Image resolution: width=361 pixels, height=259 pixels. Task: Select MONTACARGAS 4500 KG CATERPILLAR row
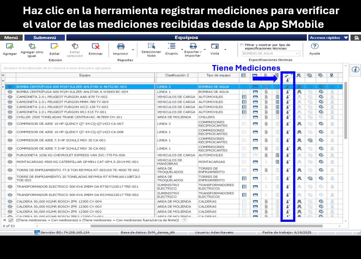tap(172, 162)
